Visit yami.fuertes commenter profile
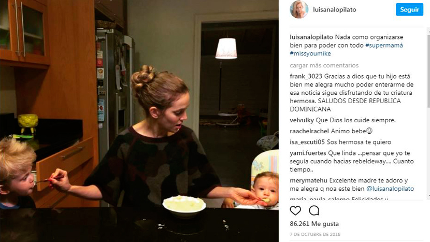 coord(308,153)
